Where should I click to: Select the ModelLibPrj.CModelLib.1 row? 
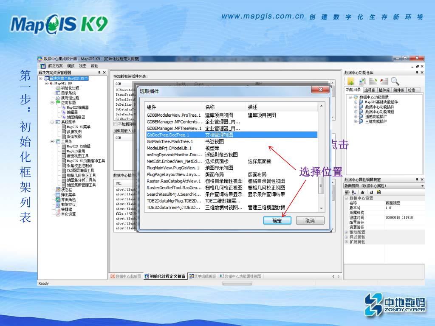232,148
